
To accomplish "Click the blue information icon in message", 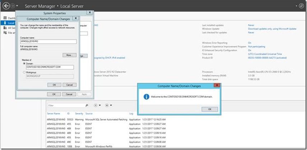I will (x=146, y=97).
